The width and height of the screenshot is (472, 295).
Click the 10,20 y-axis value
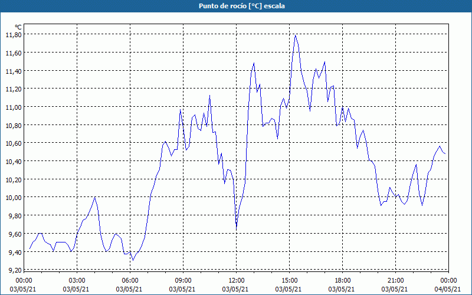pos(14,180)
